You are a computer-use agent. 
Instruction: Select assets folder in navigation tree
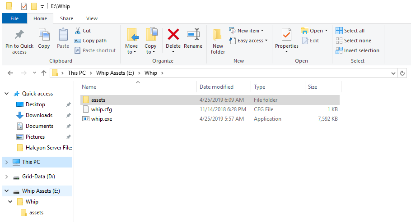(32, 213)
